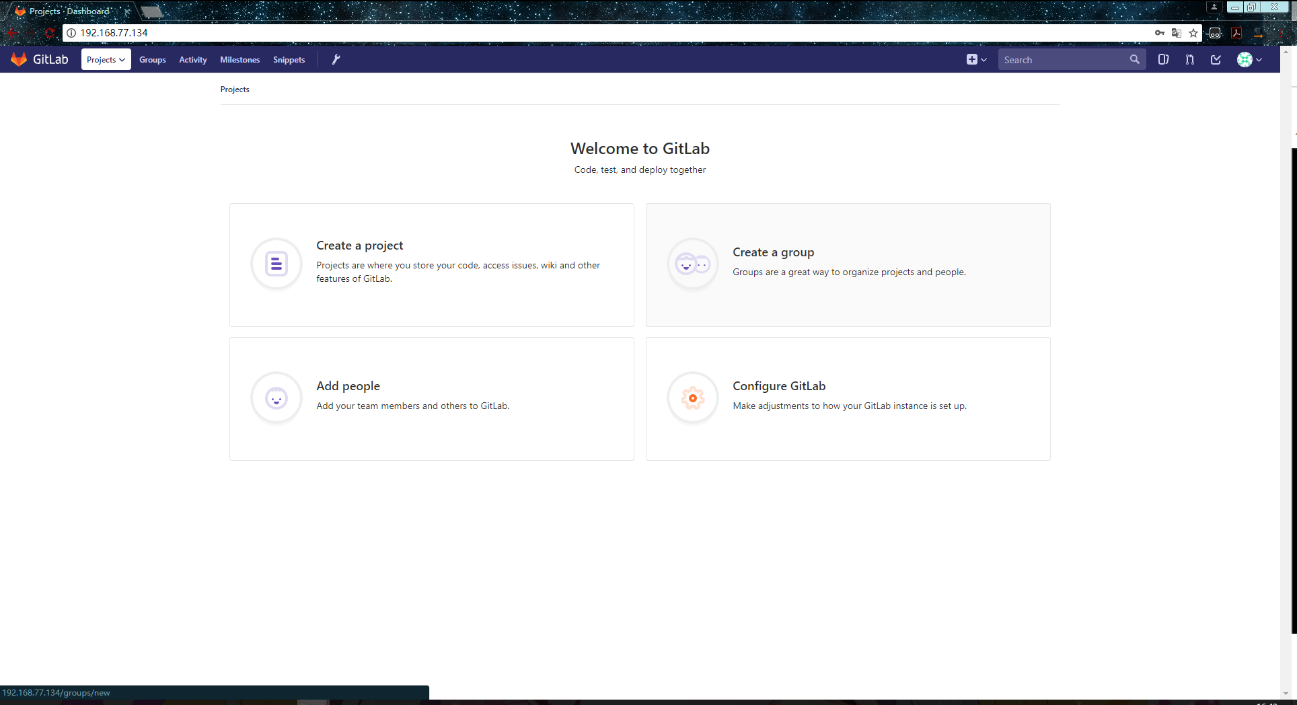Reload the page with the refresh icon

tap(50, 32)
